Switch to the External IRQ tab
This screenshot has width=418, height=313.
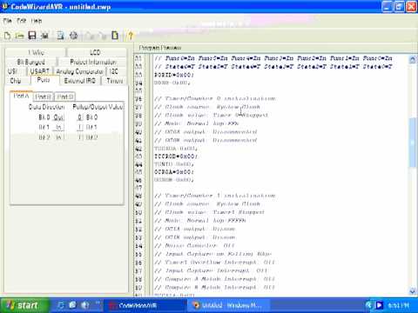click(80, 81)
